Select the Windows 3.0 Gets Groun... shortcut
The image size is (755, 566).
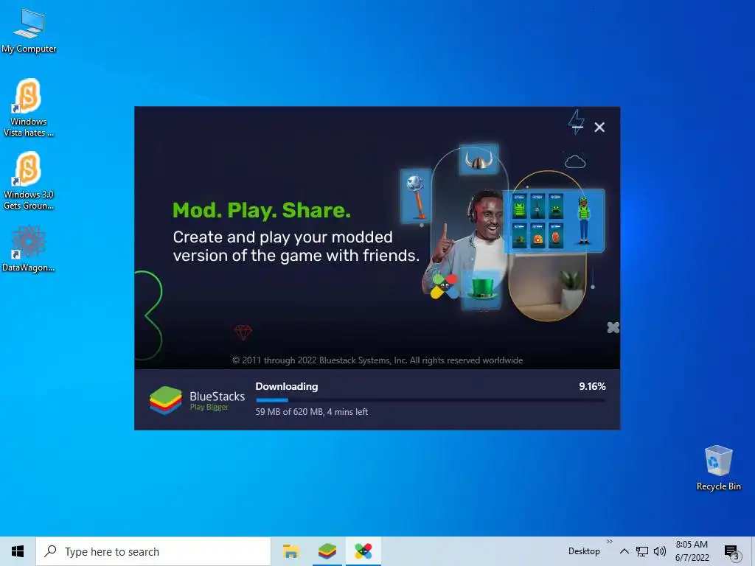pos(29,181)
